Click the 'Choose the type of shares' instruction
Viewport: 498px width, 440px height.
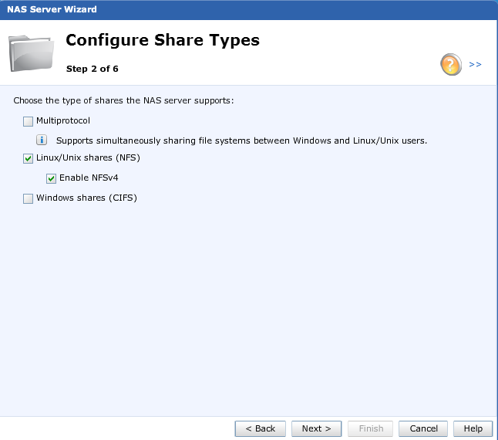(123, 101)
